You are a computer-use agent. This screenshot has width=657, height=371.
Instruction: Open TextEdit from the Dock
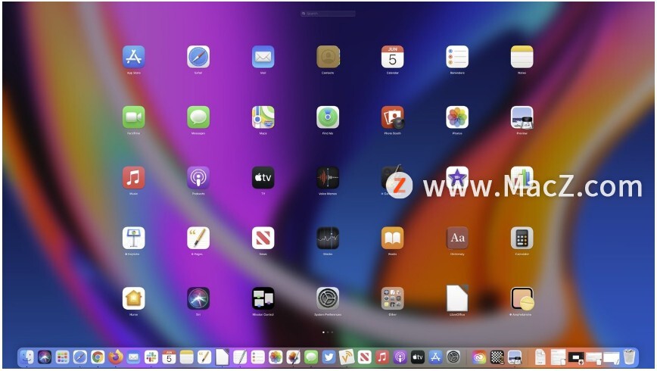240,357
